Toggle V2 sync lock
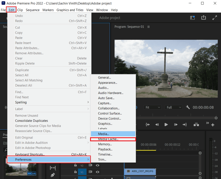 coord(90,165)
